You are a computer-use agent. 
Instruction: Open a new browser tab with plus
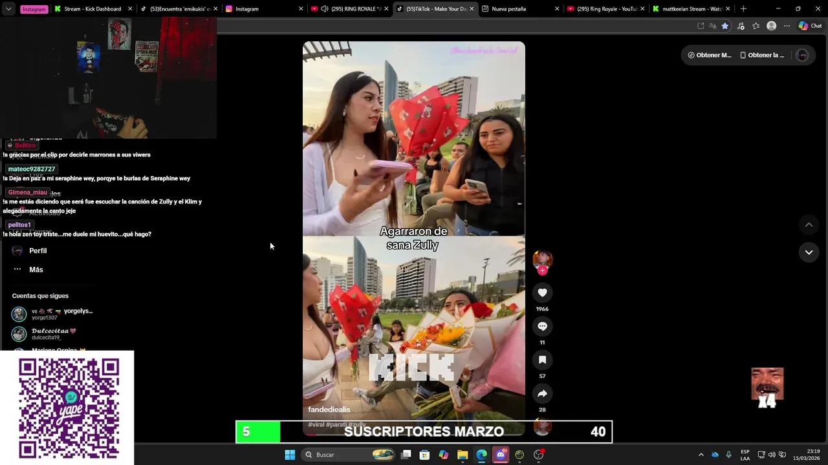[x=743, y=8]
